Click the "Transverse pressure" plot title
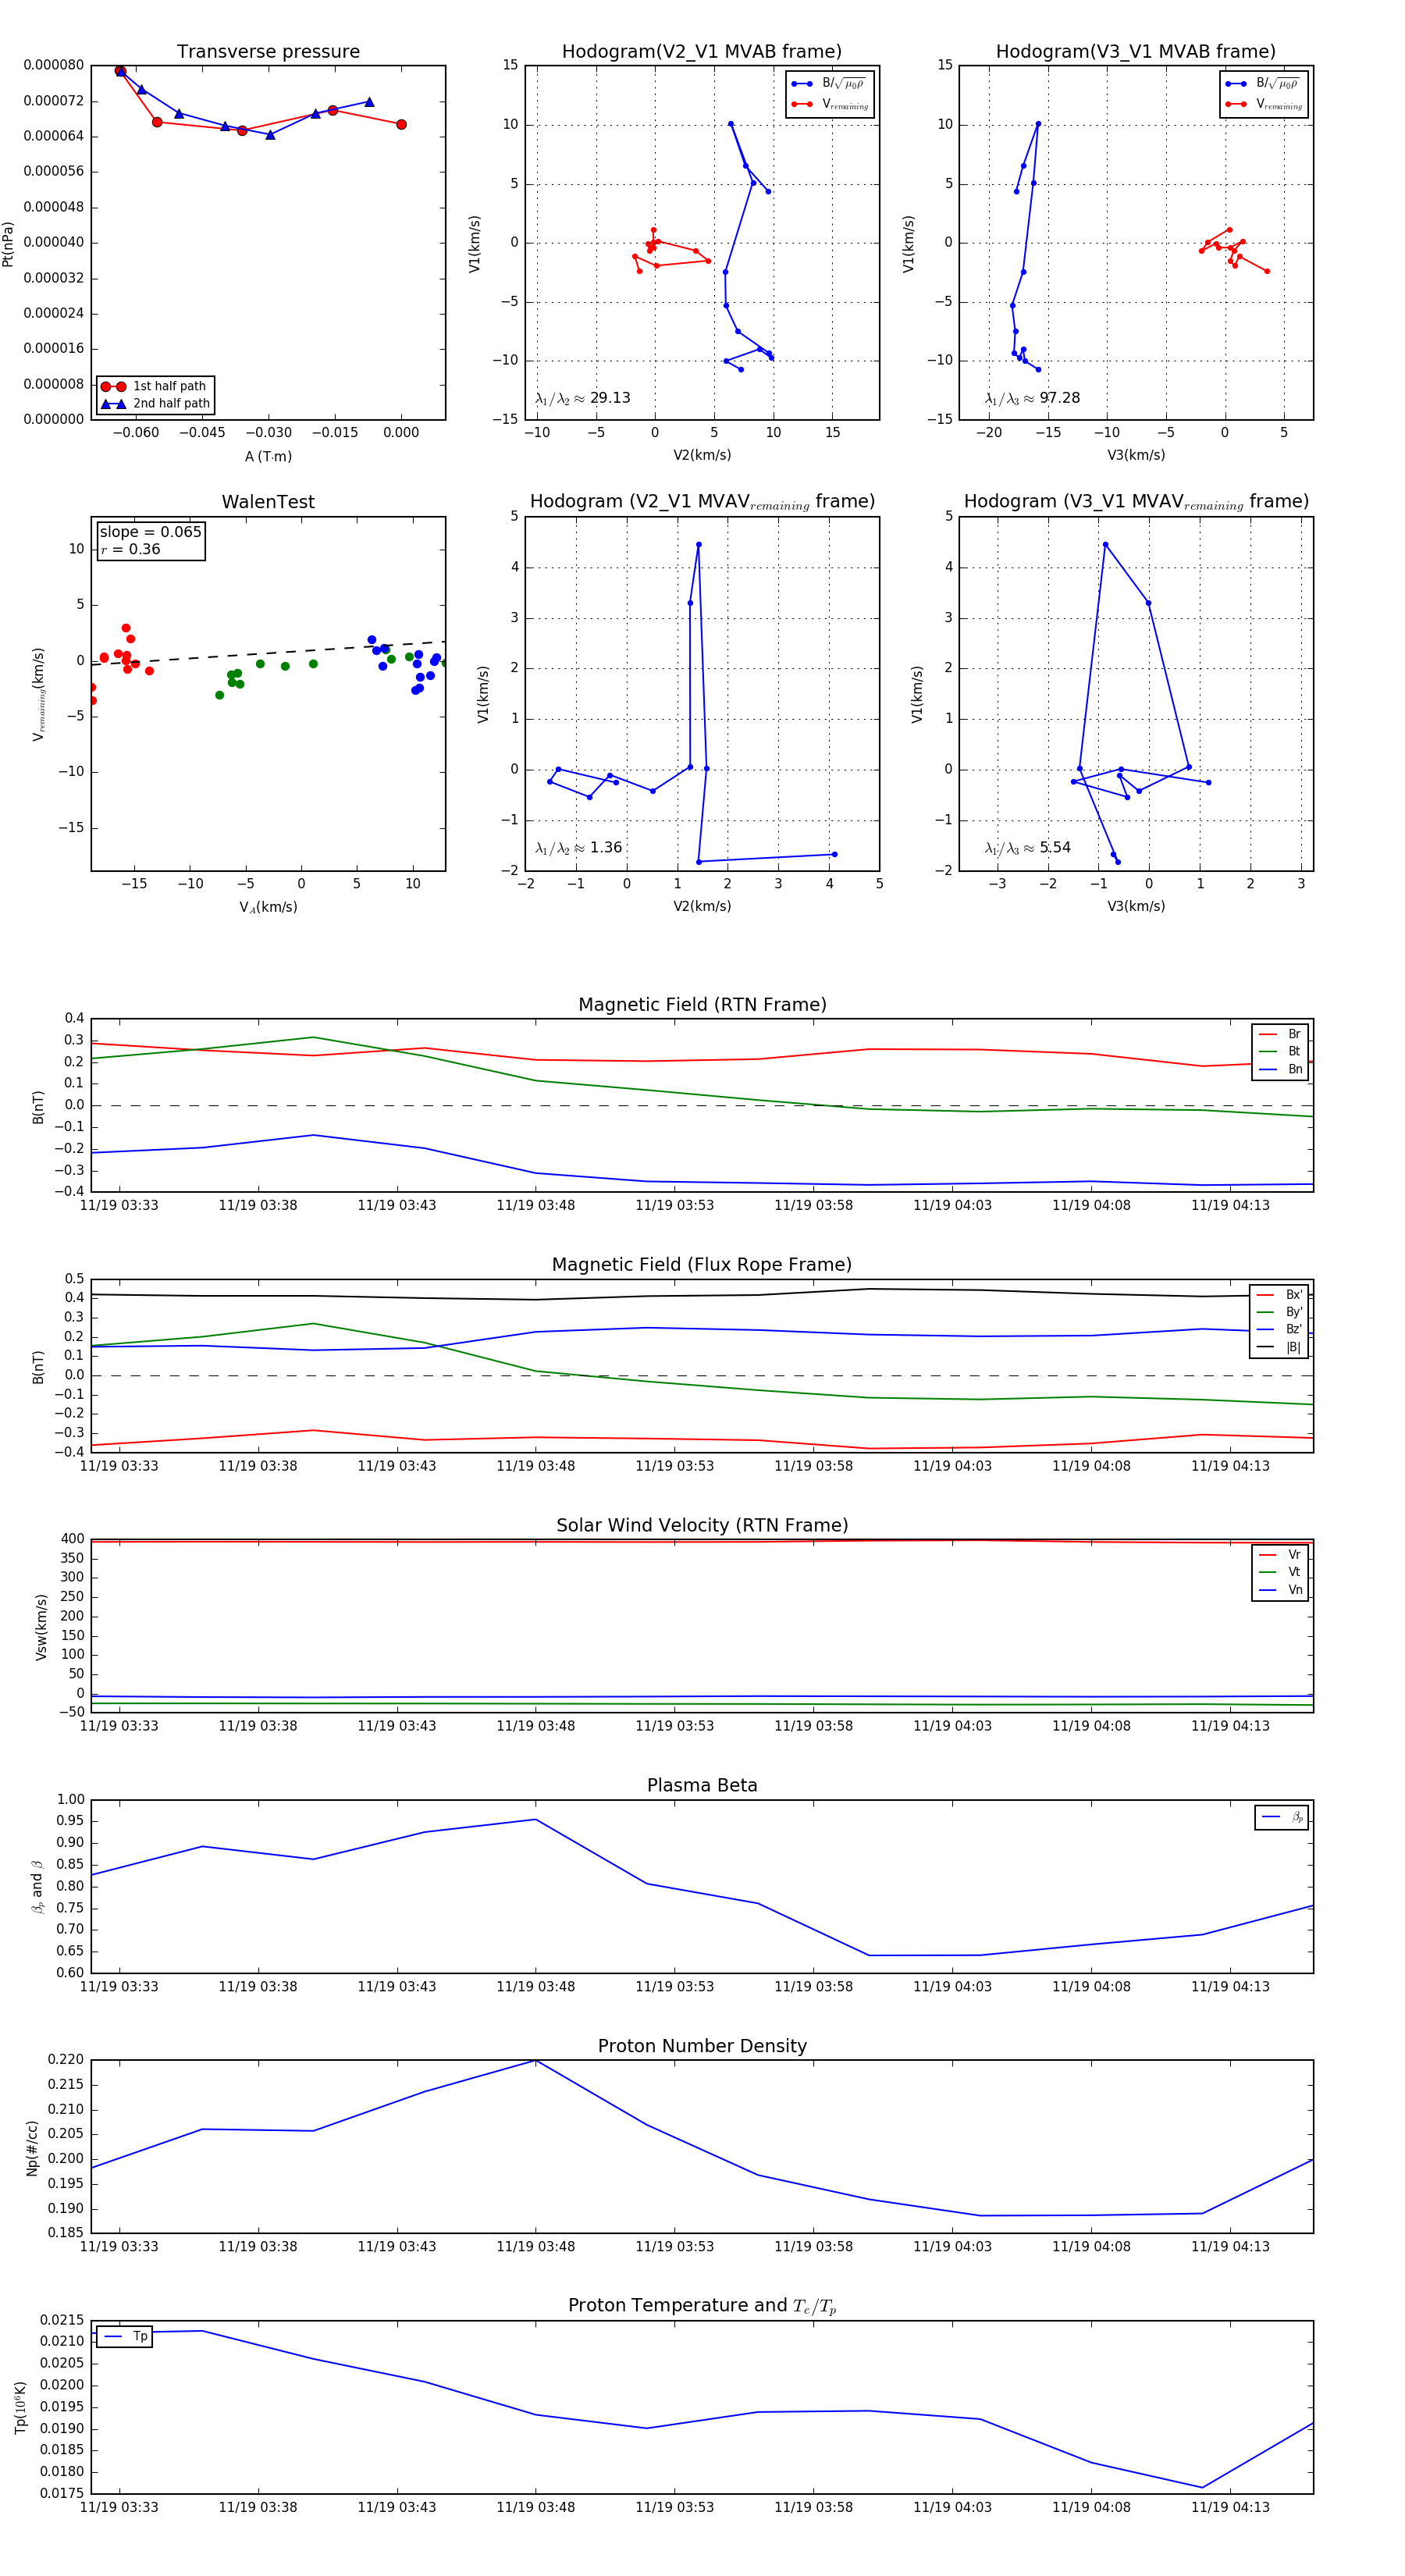The height and width of the screenshot is (2576, 1405). tap(268, 52)
